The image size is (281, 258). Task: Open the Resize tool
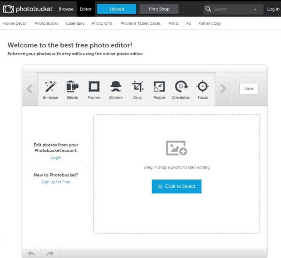[159, 90]
